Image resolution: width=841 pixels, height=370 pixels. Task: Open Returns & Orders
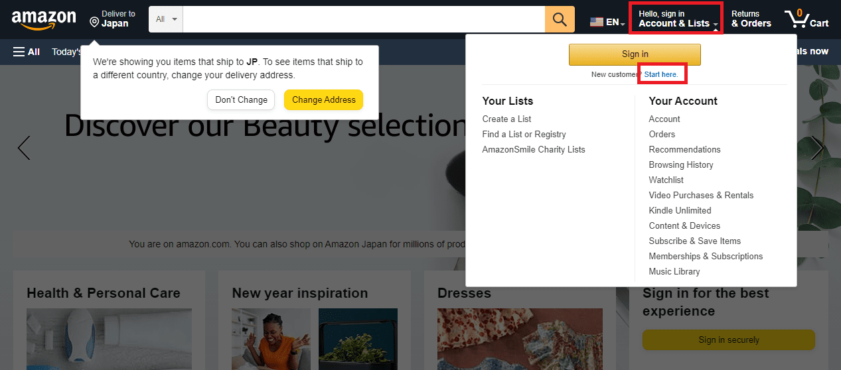(751, 19)
